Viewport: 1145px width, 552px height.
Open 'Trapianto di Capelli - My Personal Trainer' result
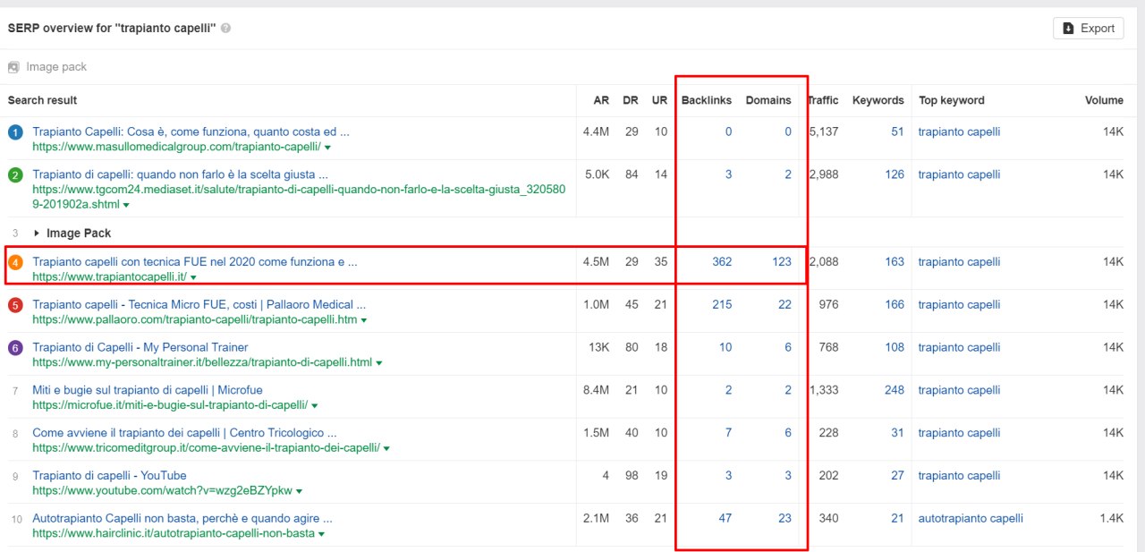(x=140, y=347)
